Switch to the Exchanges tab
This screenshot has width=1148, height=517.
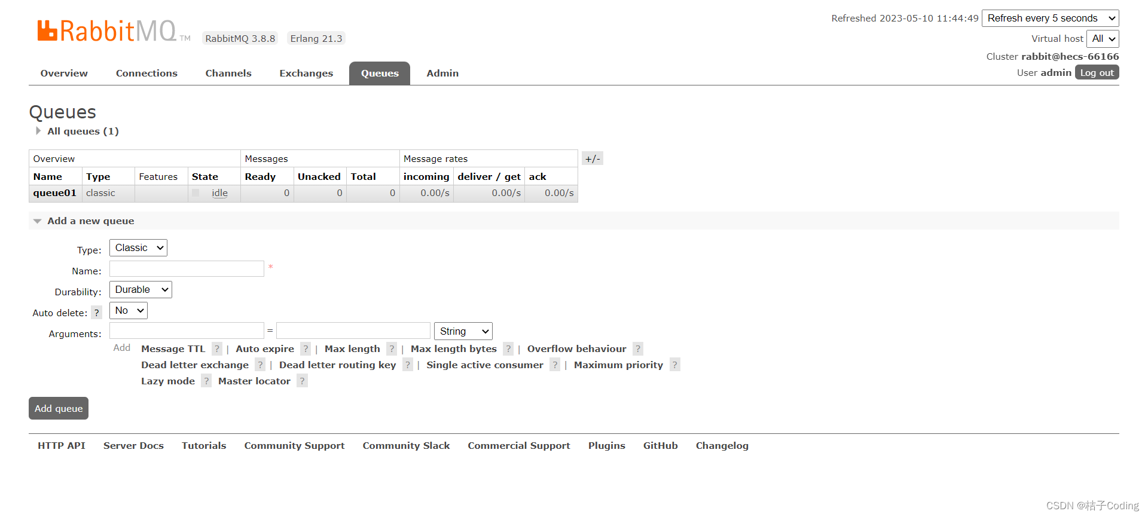306,73
